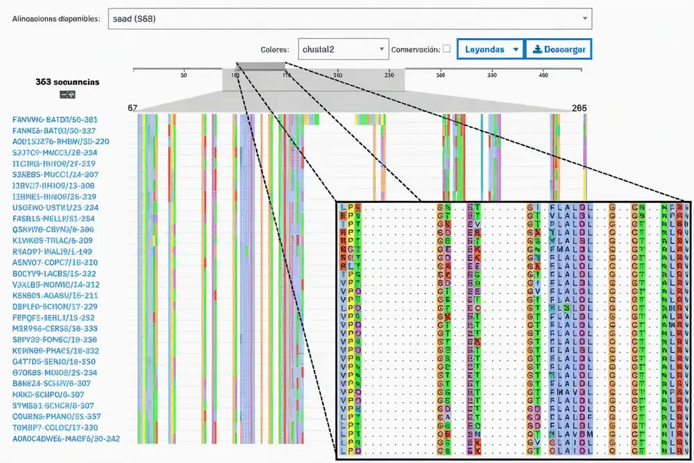Image resolution: width=694 pixels, height=463 pixels.
Task: Open the last sequence link ending 30-242
Action: (x=66, y=439)
